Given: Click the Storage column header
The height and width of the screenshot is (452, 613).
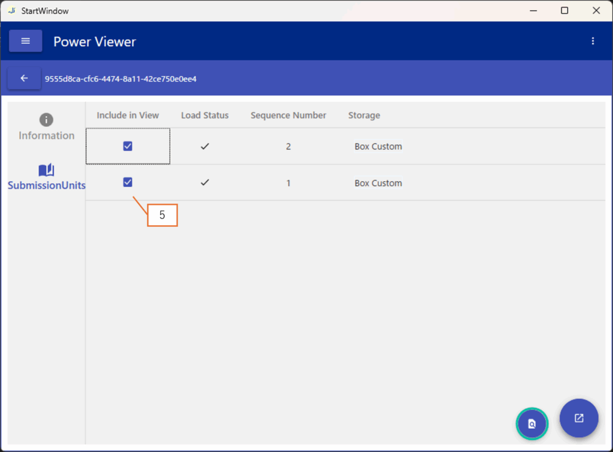Looking at the screenshot, I should [364, 115].
